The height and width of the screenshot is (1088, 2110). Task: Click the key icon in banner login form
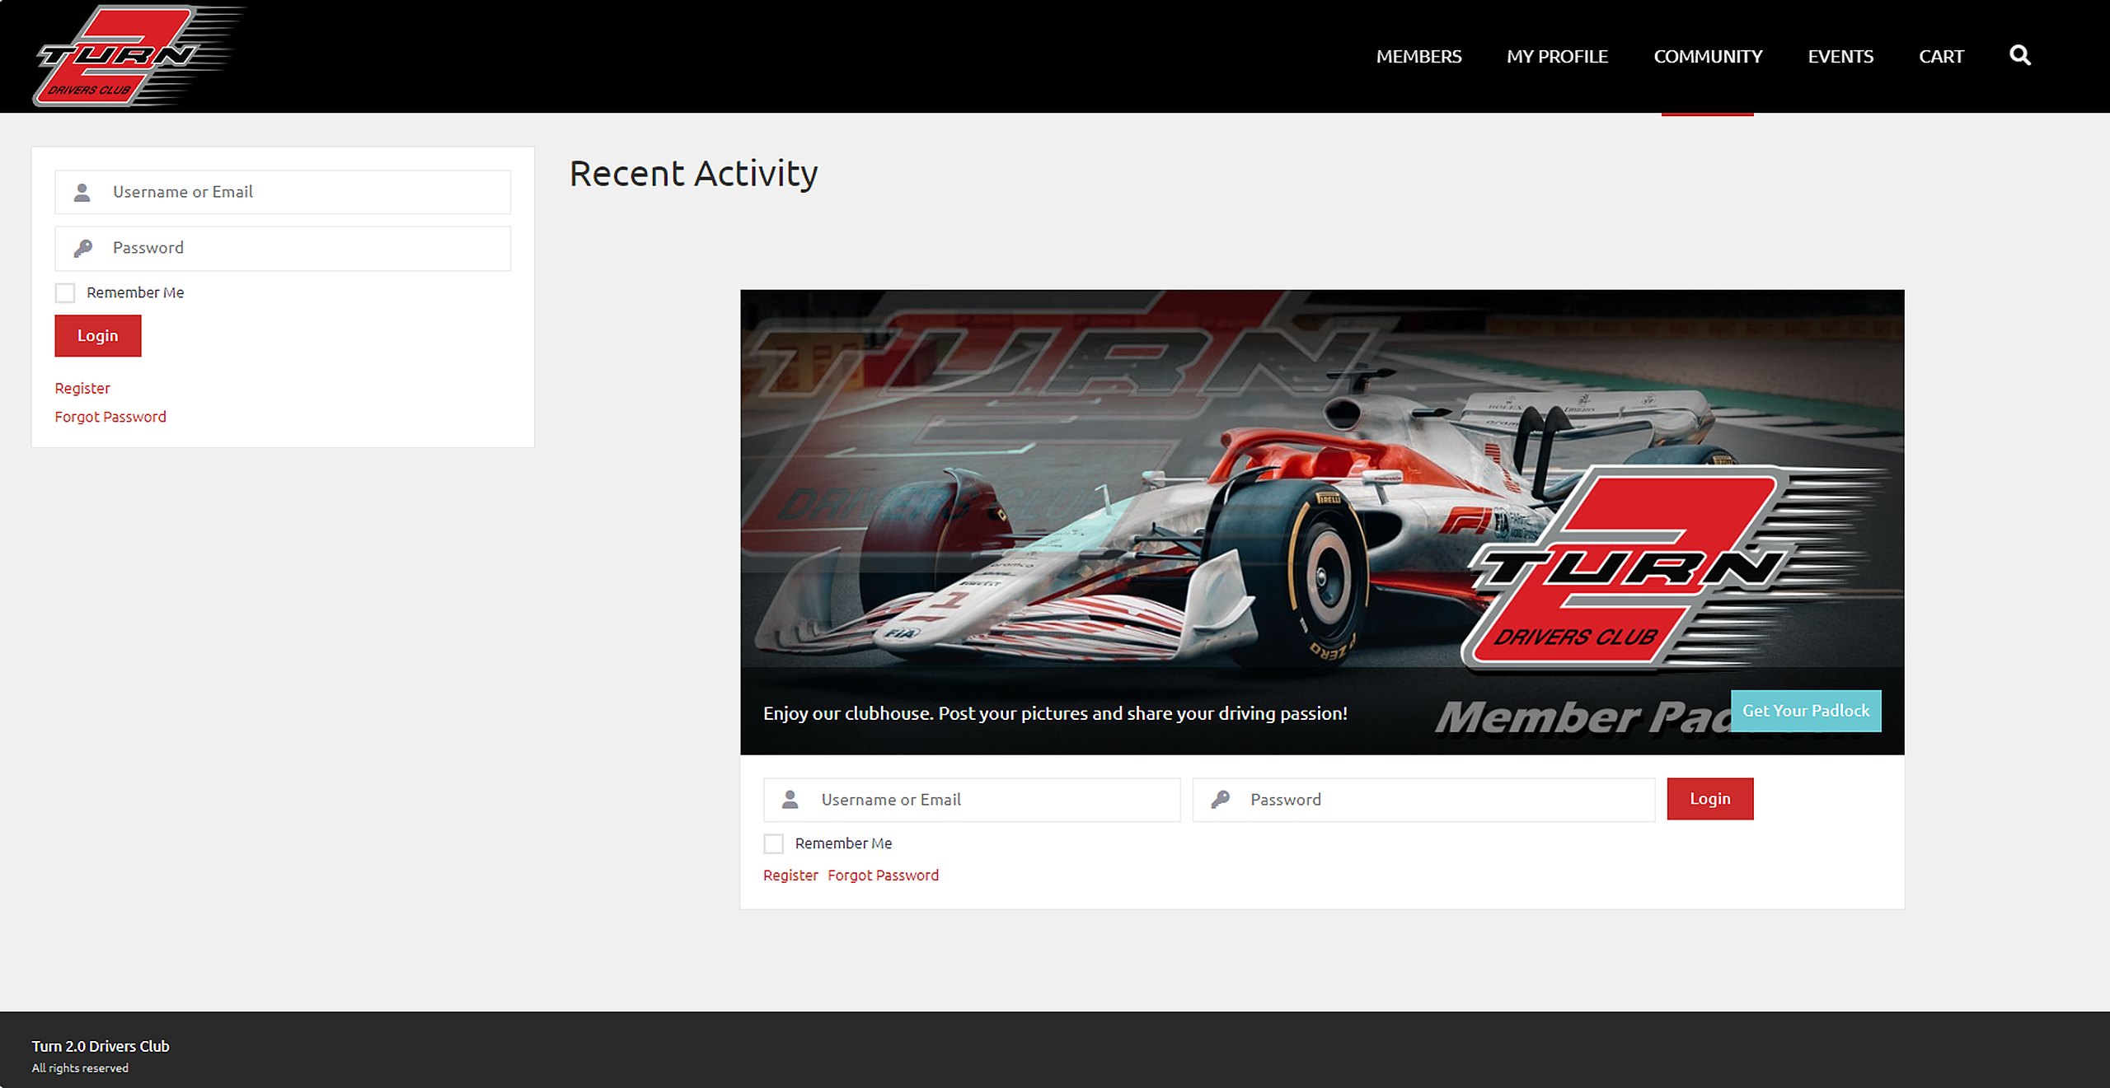[1220, 800]
